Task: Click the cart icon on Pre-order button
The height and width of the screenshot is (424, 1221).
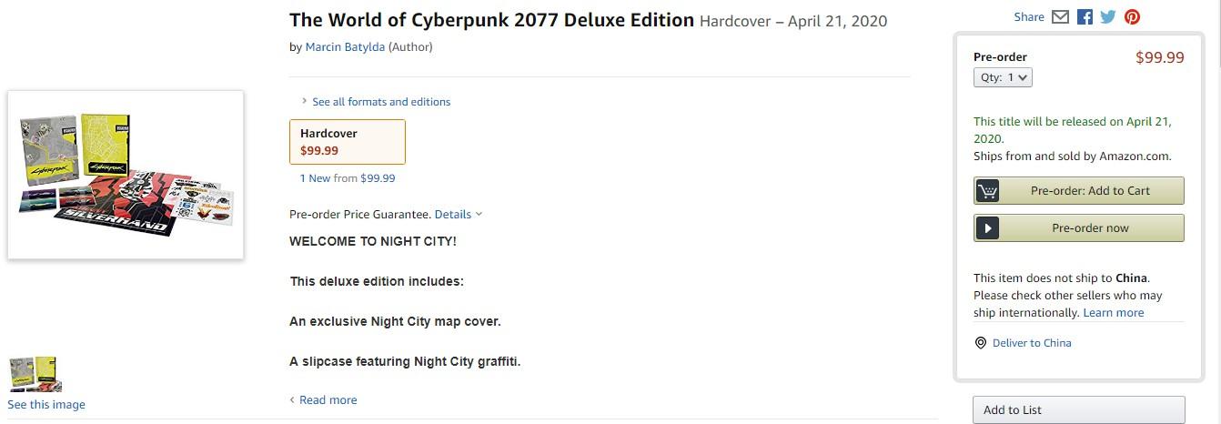Action: pos(987,191)
